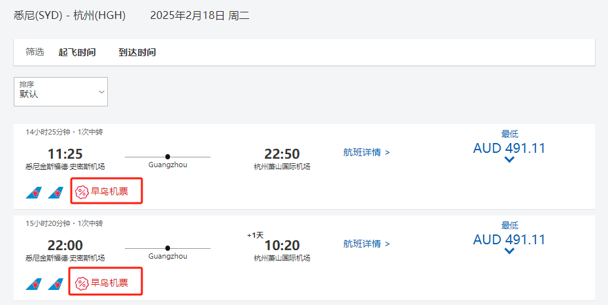Click the 早鸟机票 text on 22:00 flight
608x305 pixels.
(x=109, y=283)
